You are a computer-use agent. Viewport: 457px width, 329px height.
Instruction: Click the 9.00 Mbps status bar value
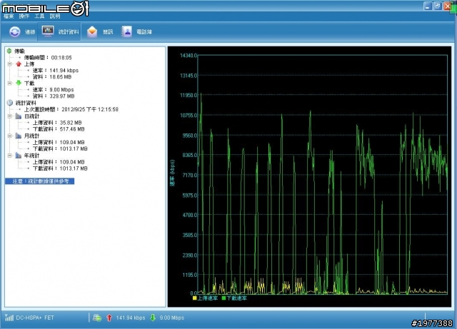pos(172,318)
